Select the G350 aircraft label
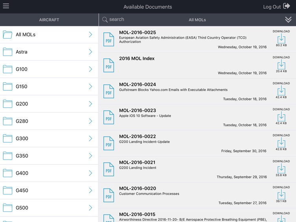 [x=22, y=156]
